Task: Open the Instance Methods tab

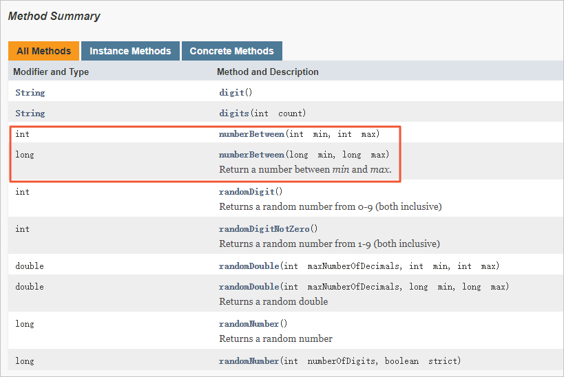Action: 130,51
